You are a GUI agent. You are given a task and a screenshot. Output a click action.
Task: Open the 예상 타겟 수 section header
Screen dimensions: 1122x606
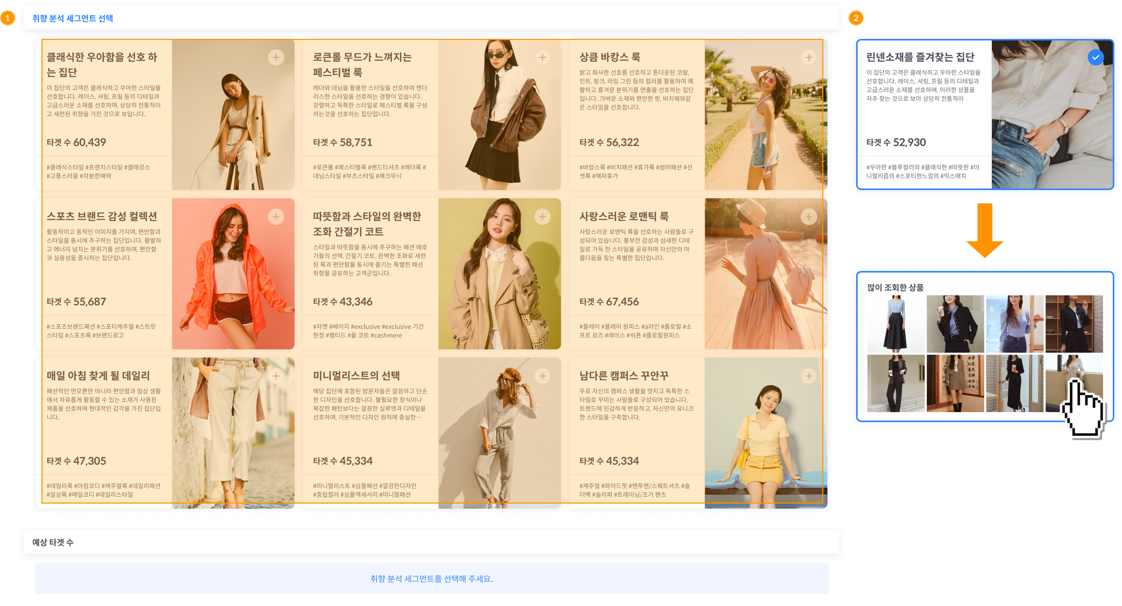point(53,542)
